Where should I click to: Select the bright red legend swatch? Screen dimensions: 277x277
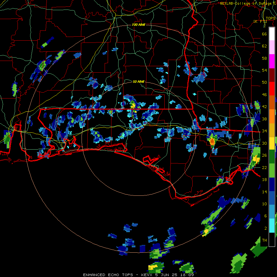click(x=272, y=89)
